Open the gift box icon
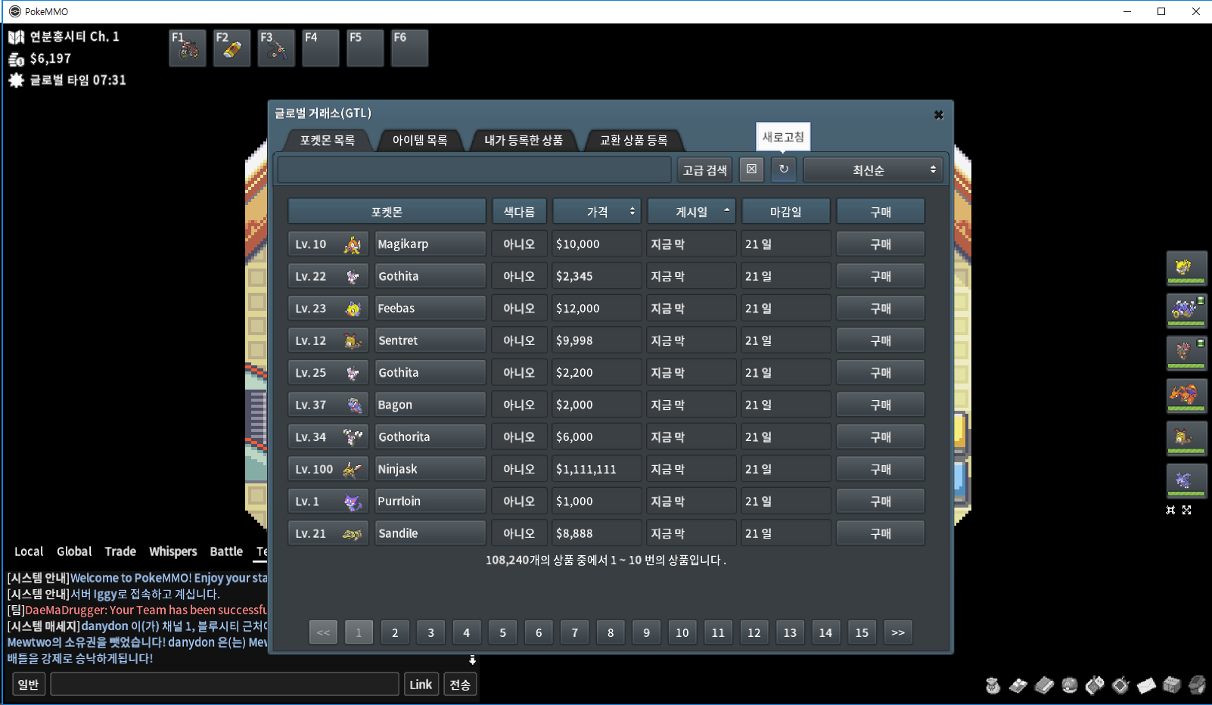Image resolution: width=1212 pixels, height=705 pixels. 1171,685
